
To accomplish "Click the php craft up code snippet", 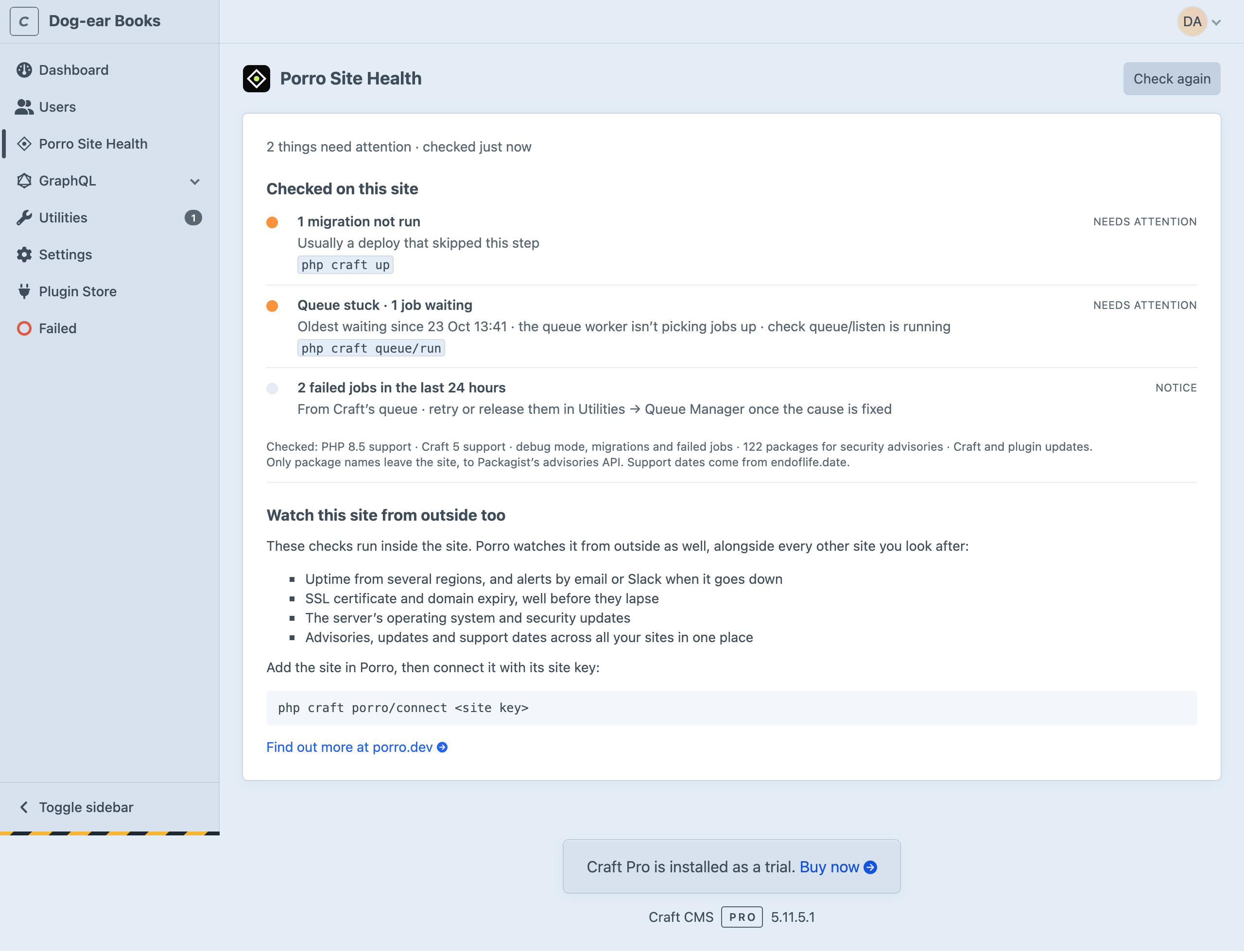I will pos(346,265).
